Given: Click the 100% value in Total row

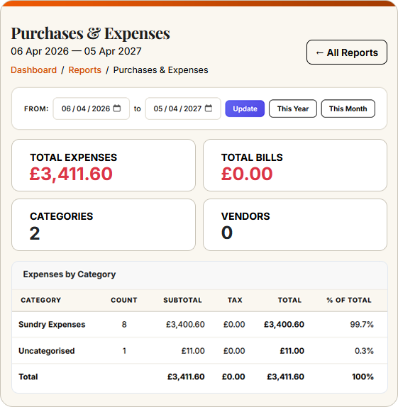Looking at the screenshot, I should pos(363,377).
